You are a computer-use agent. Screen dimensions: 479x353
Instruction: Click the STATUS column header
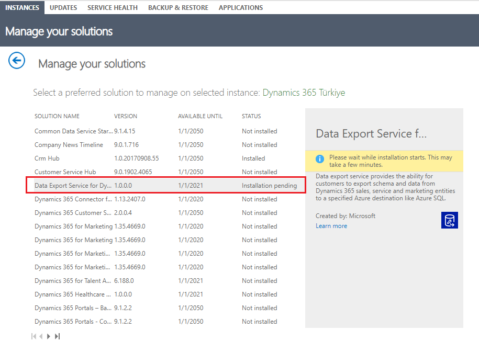[x=251, y=116]
